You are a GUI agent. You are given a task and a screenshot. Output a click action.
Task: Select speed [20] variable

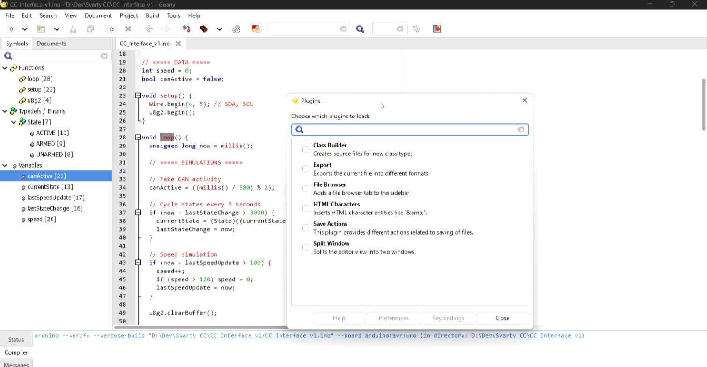click(x=42, y=220)
